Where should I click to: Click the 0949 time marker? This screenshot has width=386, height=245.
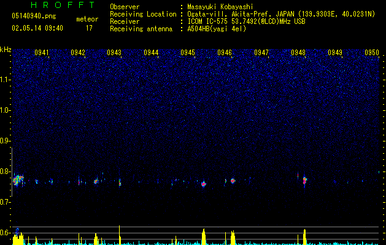click(335, 53)
